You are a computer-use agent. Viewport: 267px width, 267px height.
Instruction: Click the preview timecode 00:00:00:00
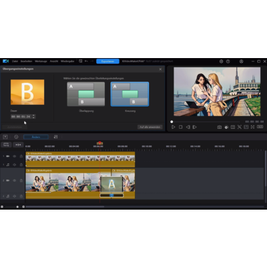(254, 121)
